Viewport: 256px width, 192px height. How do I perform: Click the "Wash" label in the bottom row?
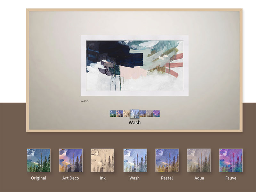134,178
